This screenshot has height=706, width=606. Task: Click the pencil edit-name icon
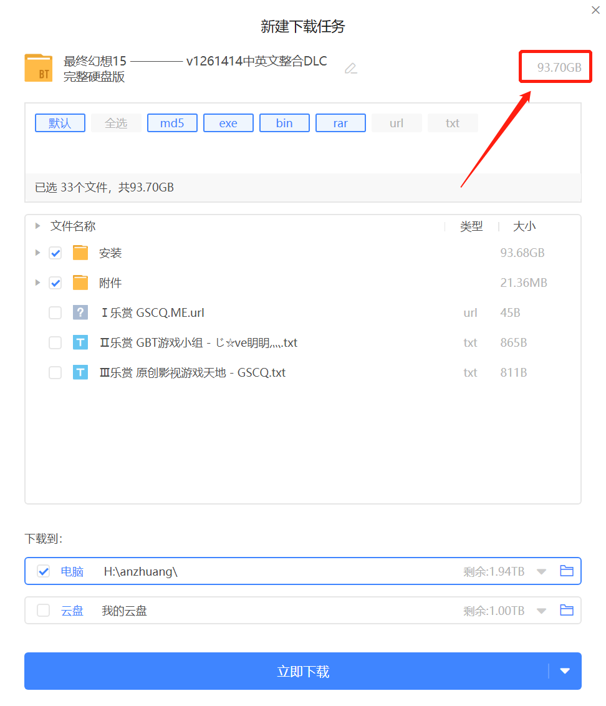click(351, 69)
